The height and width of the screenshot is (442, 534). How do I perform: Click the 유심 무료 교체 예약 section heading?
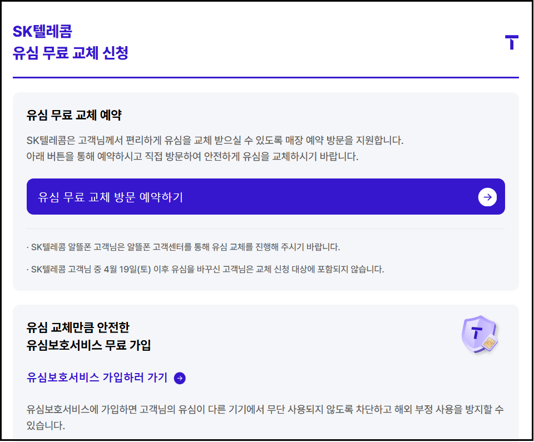tap(74, 115)
